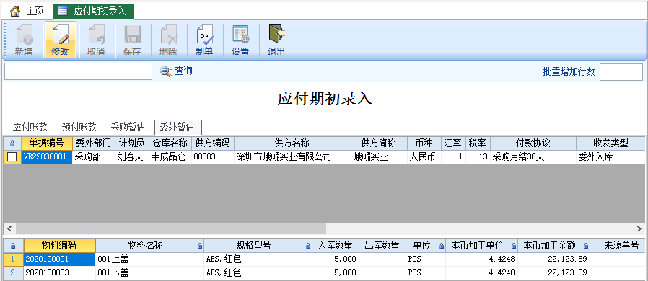Click the 退出 (Exit) door icon
Image resolution: width=648 pixels, height=281 pixels.
click(x=276, y=40)
